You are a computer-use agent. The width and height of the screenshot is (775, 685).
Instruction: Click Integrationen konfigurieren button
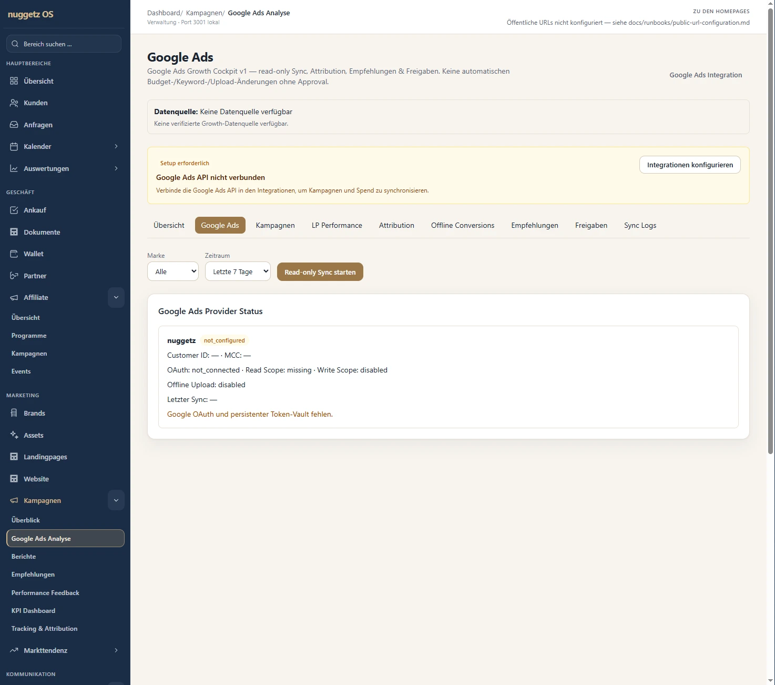pyautogui.click(x=690, y=165)
